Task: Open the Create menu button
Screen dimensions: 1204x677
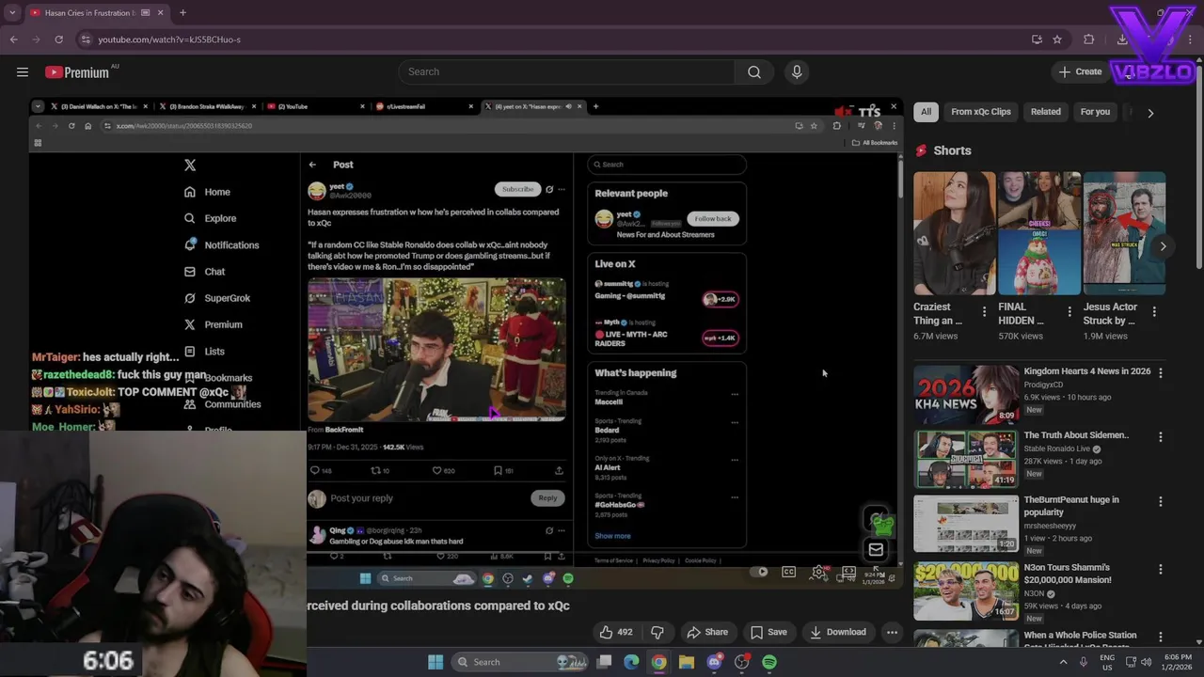Action: (x=1080, y=72)
